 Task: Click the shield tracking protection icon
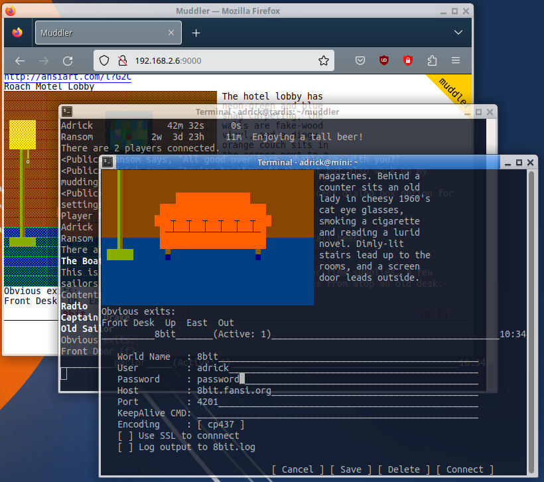[104, 61]
